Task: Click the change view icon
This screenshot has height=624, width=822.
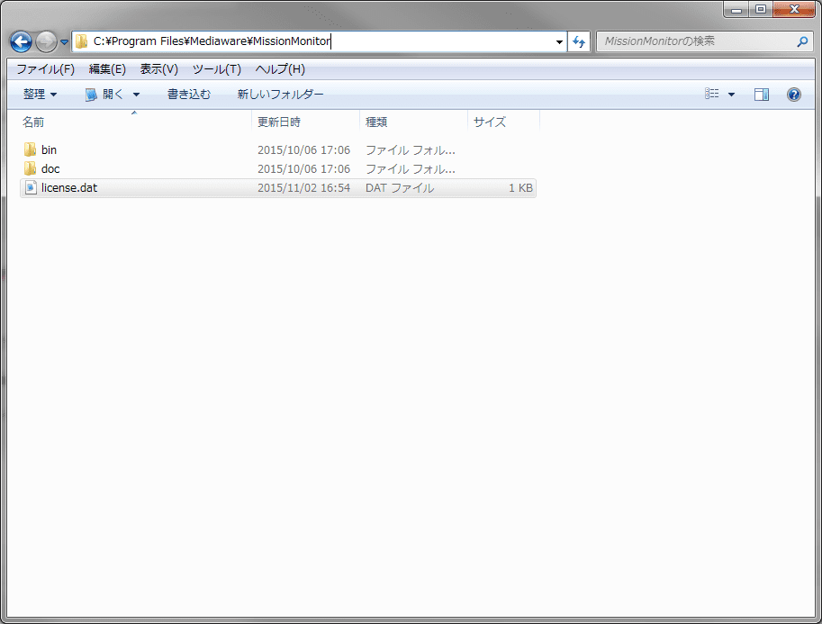Action: point(712,94)
